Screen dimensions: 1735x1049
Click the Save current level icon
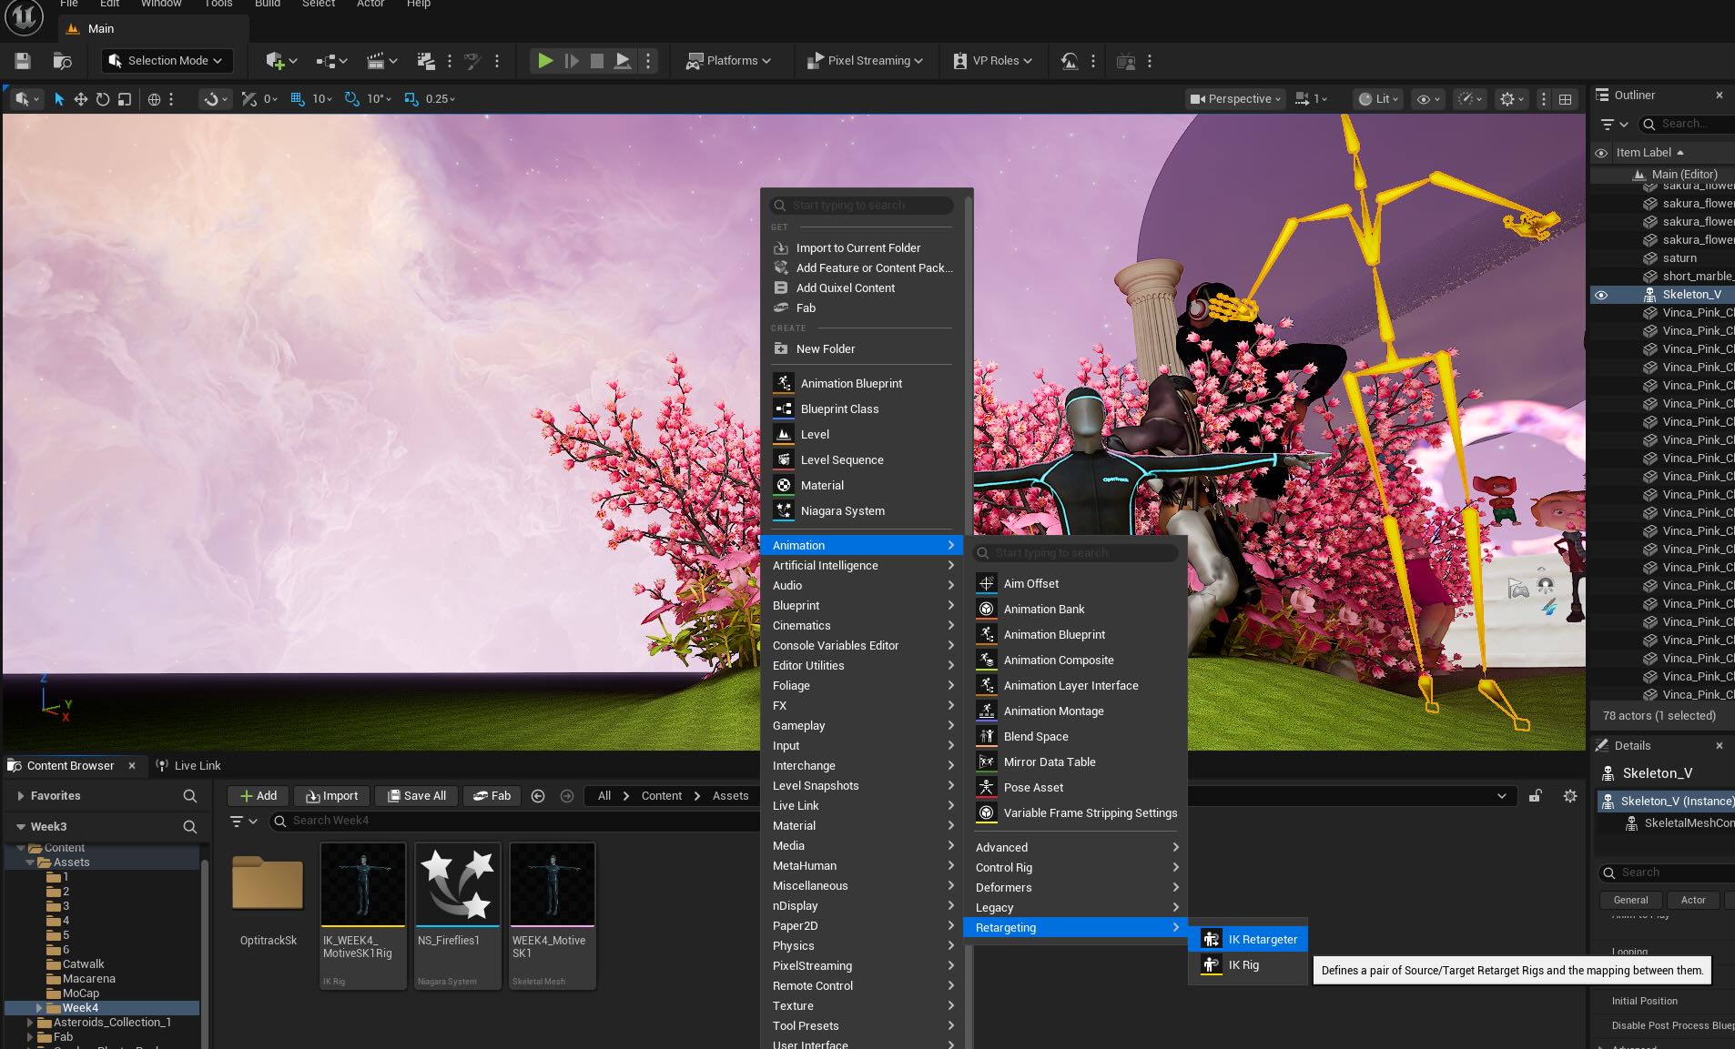coord(23,61)
